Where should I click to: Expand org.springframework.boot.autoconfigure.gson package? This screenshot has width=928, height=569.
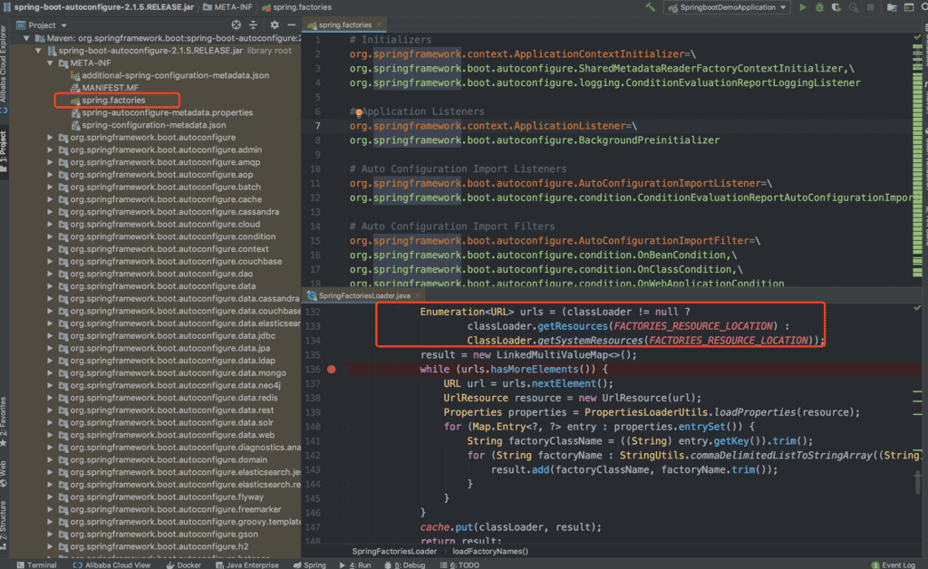pos(51,534)
